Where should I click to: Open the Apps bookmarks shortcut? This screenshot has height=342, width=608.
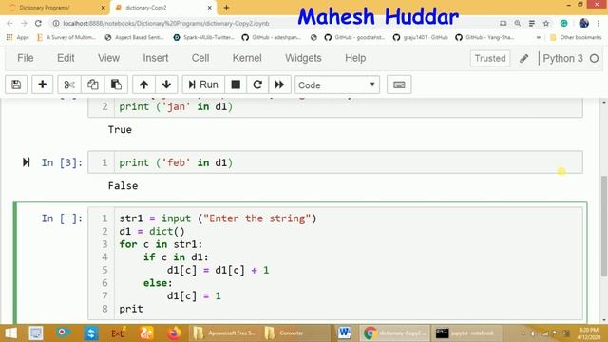tap(17, 37)
